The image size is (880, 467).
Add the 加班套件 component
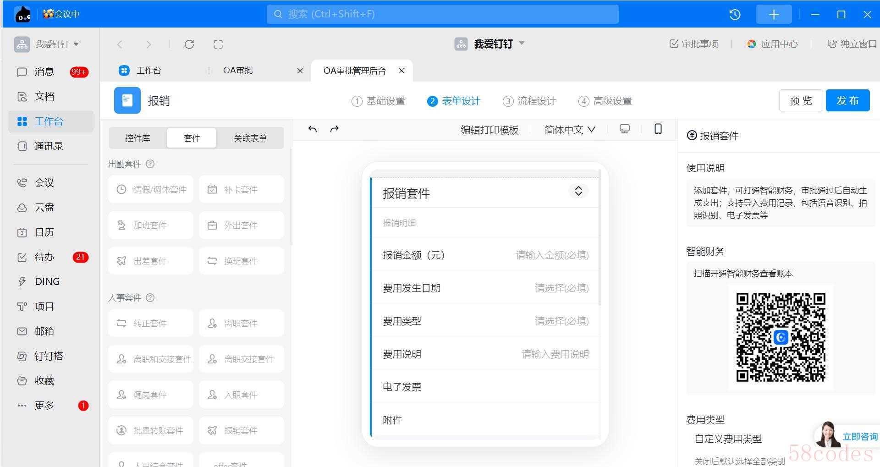pyautogui.click(x=151, y=225)
